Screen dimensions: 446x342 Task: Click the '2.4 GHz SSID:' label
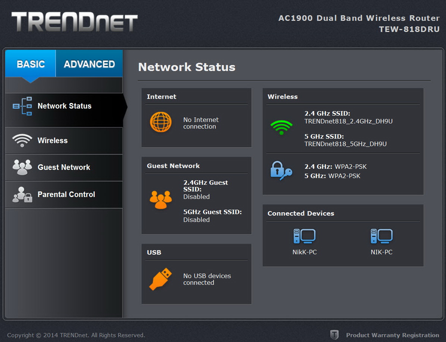tap(327, 113)
